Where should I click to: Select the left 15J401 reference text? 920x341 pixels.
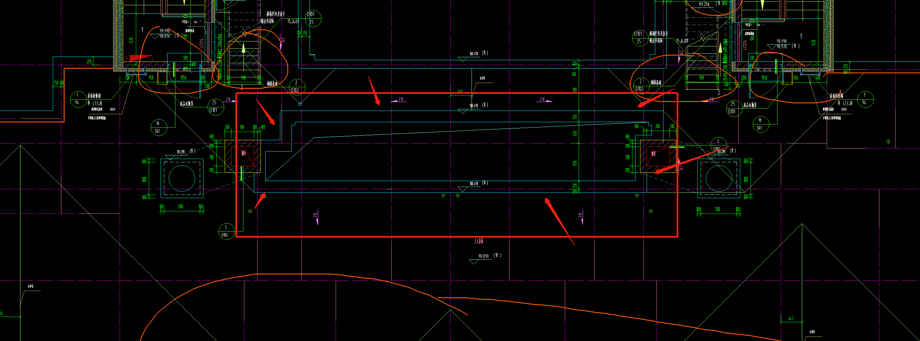click(x=293, y=22)
